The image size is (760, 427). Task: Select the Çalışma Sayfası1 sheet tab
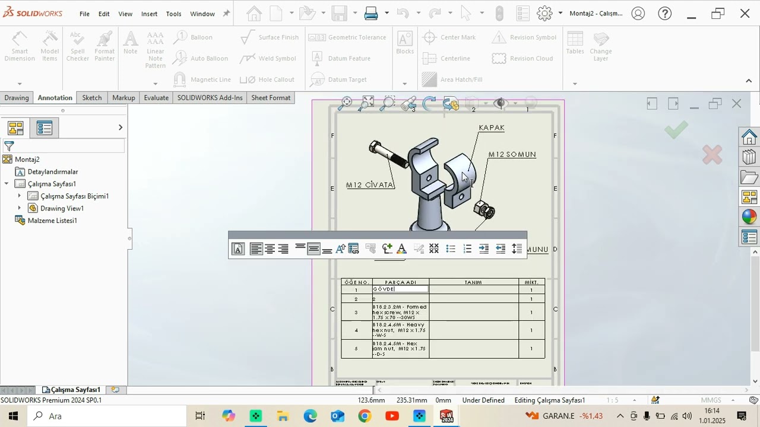click(x=71, y=390)
